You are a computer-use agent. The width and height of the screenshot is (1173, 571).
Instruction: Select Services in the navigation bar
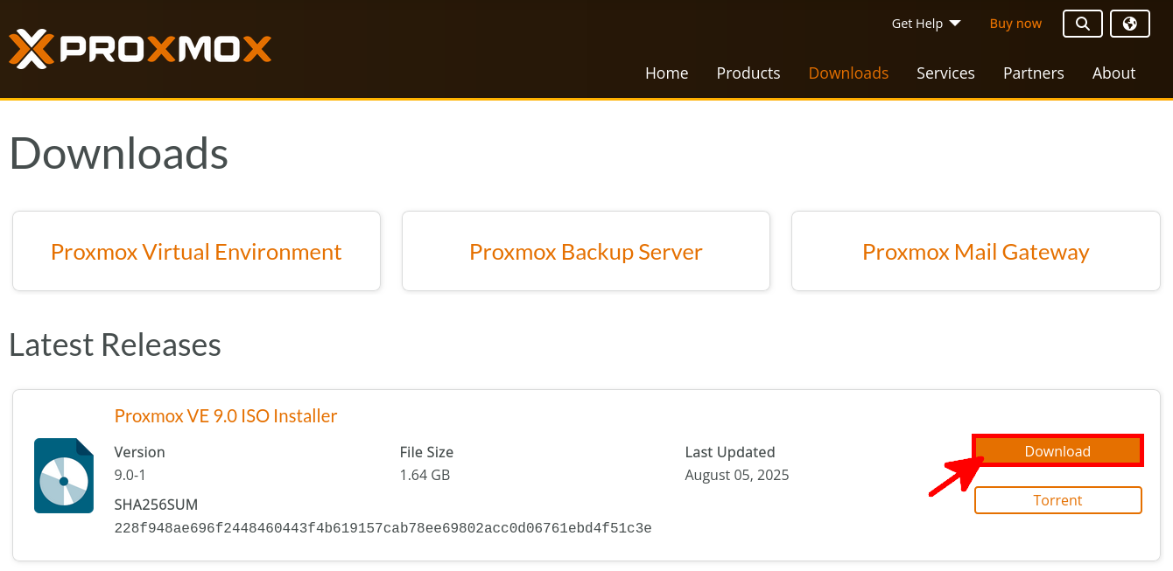(945, 73)
